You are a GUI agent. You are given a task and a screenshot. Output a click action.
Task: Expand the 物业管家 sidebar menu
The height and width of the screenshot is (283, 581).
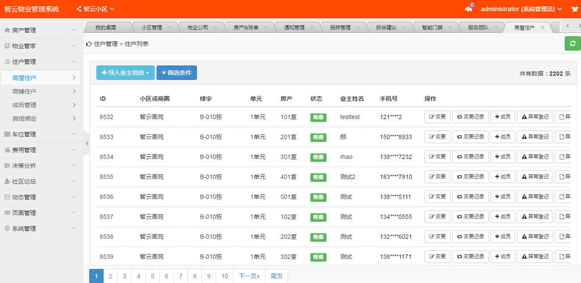[40, 46]
